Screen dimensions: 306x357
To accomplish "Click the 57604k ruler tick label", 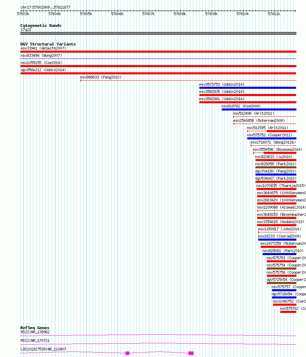I will point(55,14).
